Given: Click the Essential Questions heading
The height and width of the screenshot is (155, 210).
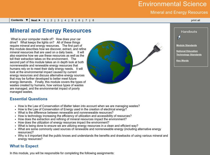Looking at the screenshot, I should click(x=29, y=99).
